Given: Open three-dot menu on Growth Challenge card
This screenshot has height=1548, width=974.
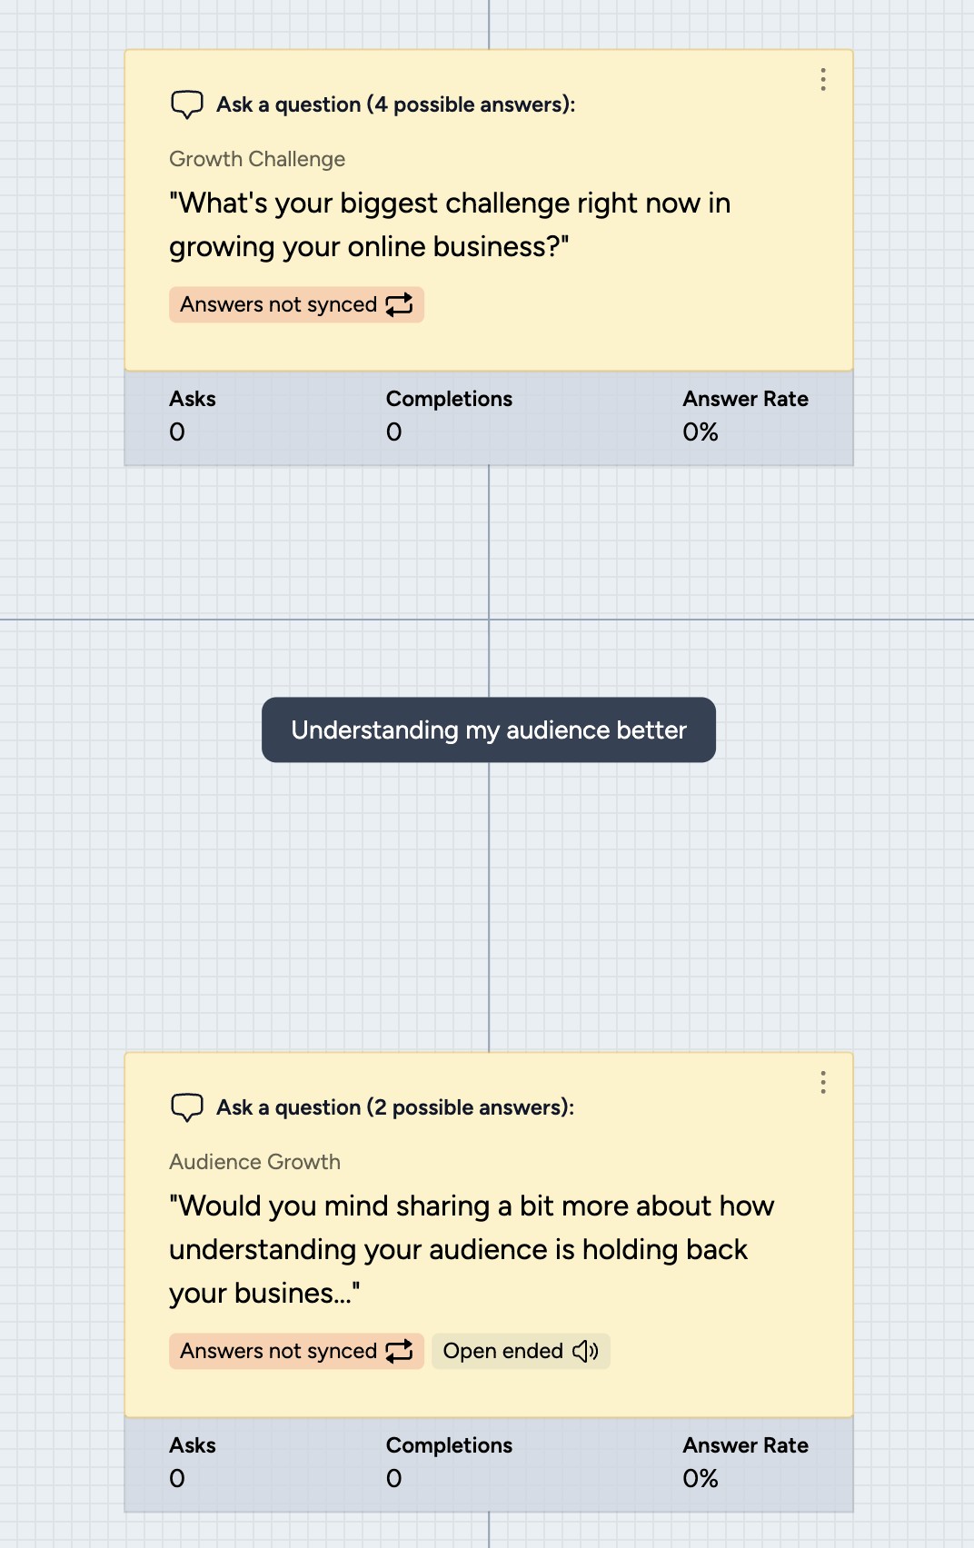Looking at the screenshot, I should click(x=823, y=80).
